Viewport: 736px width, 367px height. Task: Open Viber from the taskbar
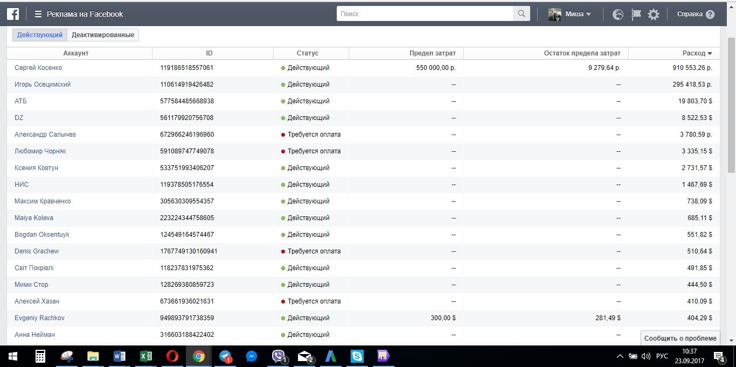click(278, 356)
